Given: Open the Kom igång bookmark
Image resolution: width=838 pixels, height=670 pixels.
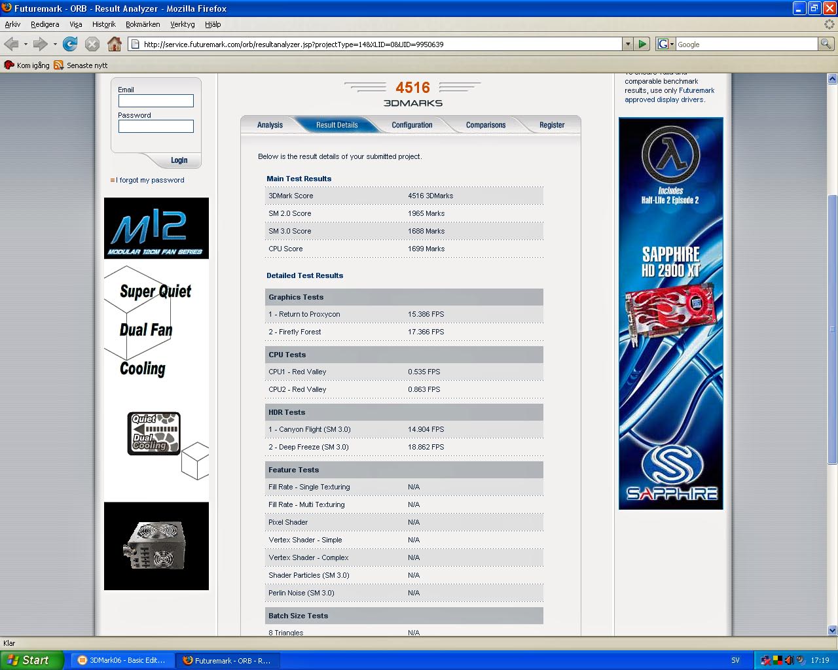Looking at the screenshot, I should coord(27,65).
